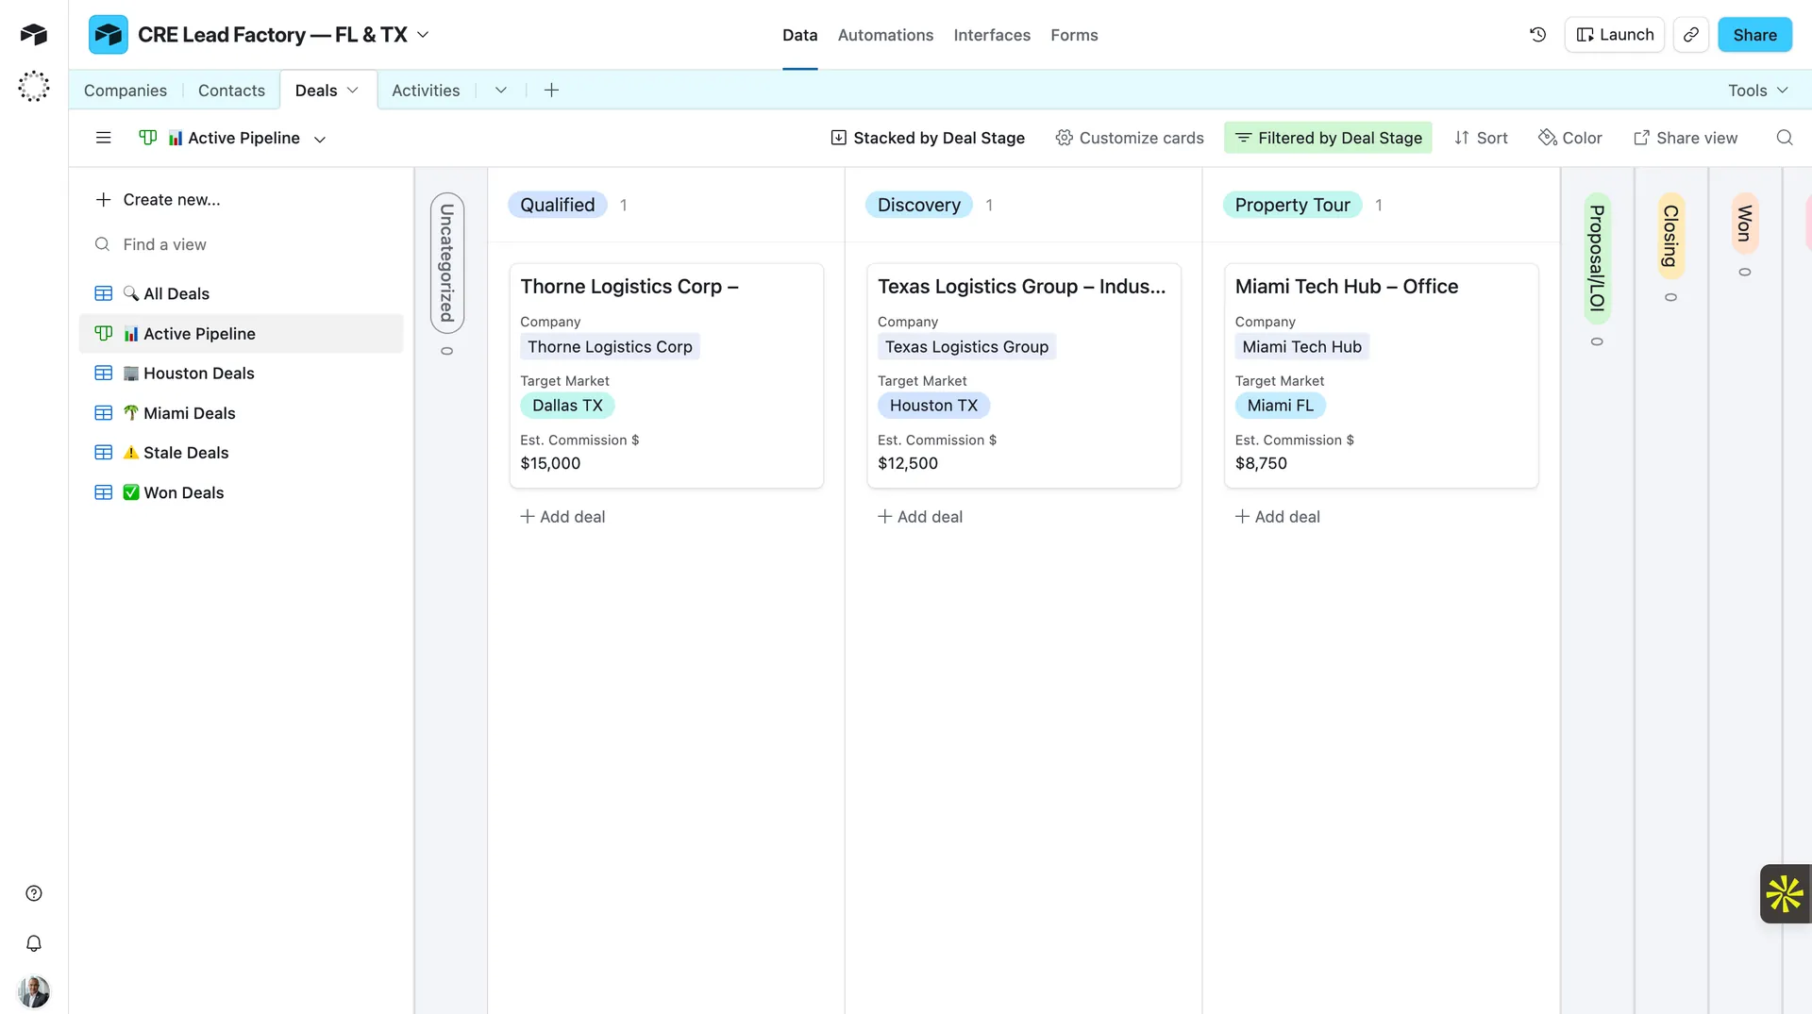1812x1014 pixels.
Task: Click the notifications bell icon
Action: [x=33, y=943]
